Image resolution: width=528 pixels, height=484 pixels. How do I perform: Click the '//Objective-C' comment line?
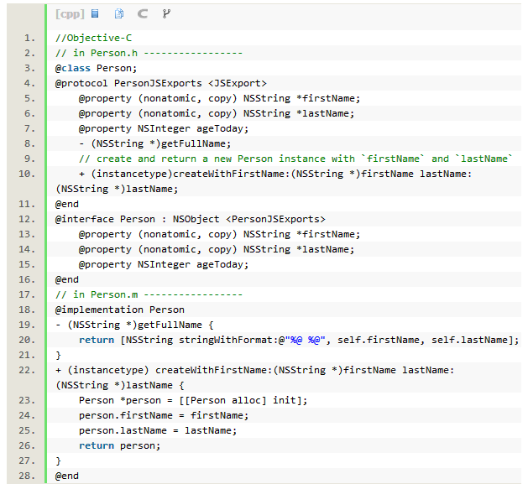click(93, 38)
